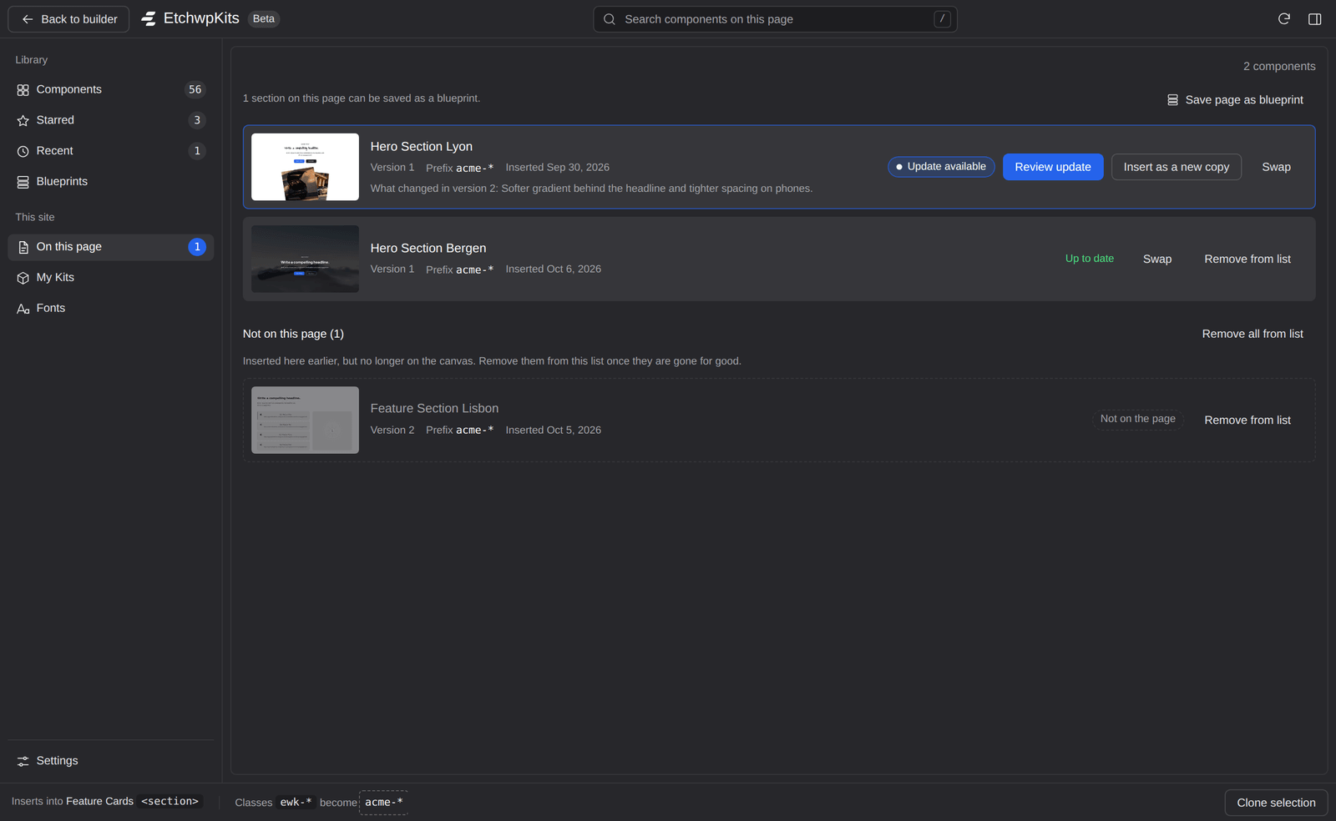Open Fonts section
This screenshot has width=1336, height=821.
tap(111, 309)
